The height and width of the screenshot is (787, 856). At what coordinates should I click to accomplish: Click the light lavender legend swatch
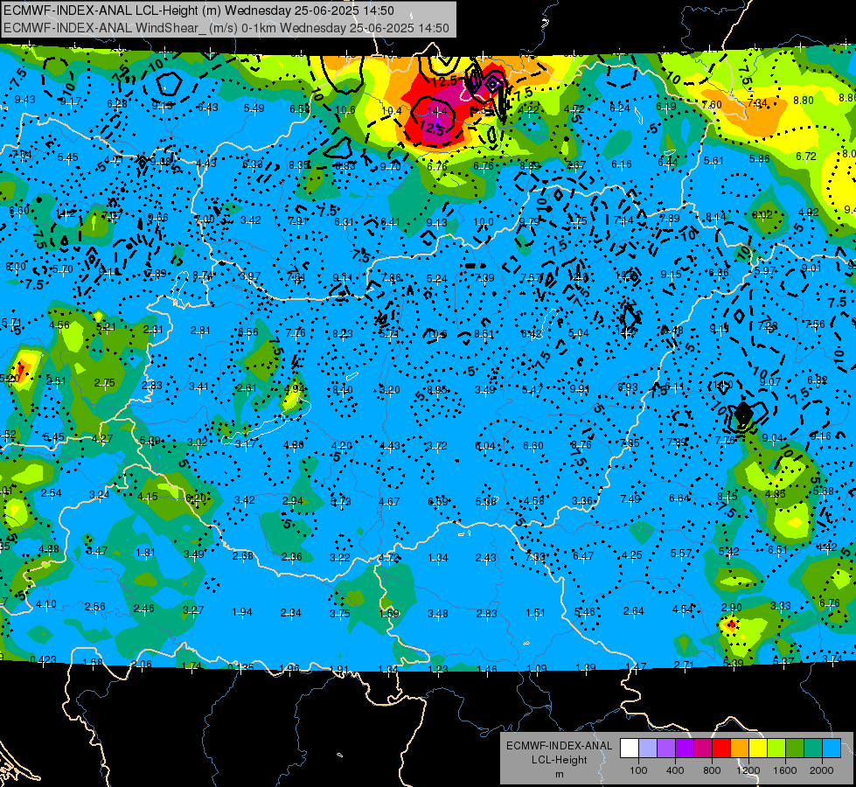click(648, 749)
